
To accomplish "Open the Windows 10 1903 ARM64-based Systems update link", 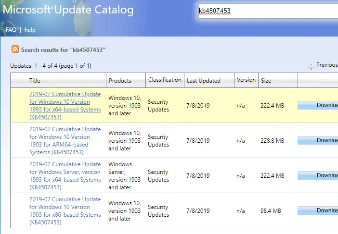I will [65, 141].
